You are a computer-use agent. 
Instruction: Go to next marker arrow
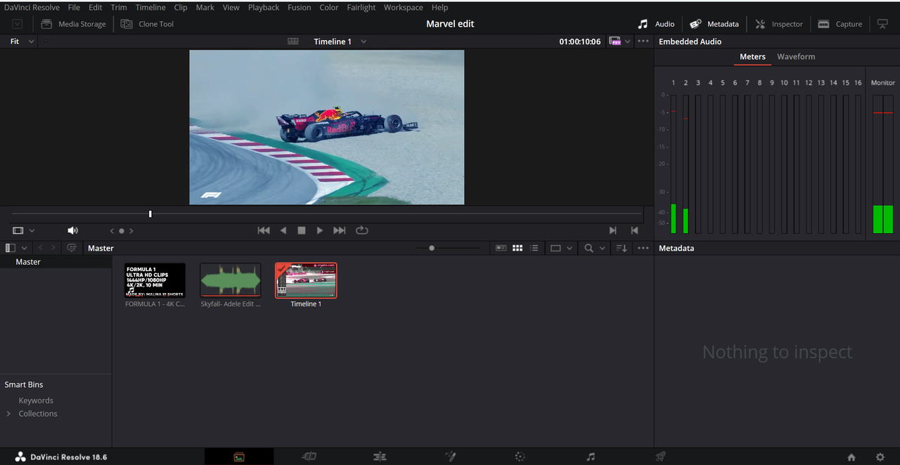click(x=131, y=230)
